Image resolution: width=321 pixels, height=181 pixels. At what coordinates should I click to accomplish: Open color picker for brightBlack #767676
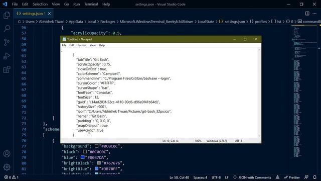(99, 163)
